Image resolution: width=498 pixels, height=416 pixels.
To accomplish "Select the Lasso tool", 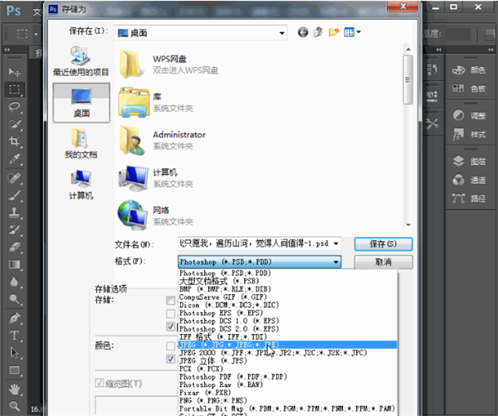I will pos(14,107).
